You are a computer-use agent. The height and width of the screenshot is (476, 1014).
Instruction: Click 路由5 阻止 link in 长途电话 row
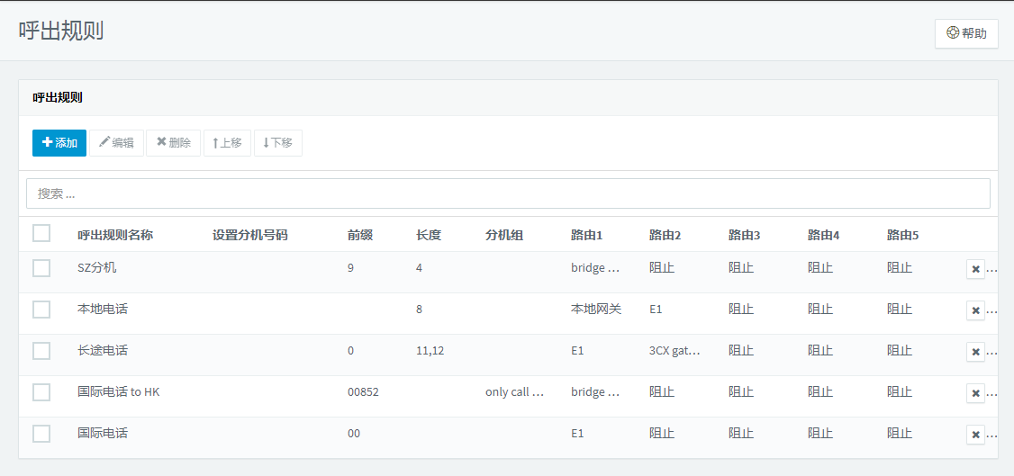click(900, 351)
